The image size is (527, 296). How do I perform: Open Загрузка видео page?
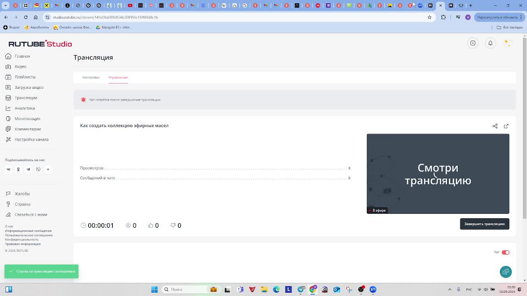pos(24,87)
